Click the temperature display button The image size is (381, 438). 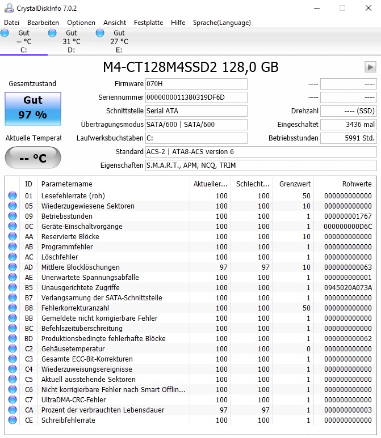[33, 158]
